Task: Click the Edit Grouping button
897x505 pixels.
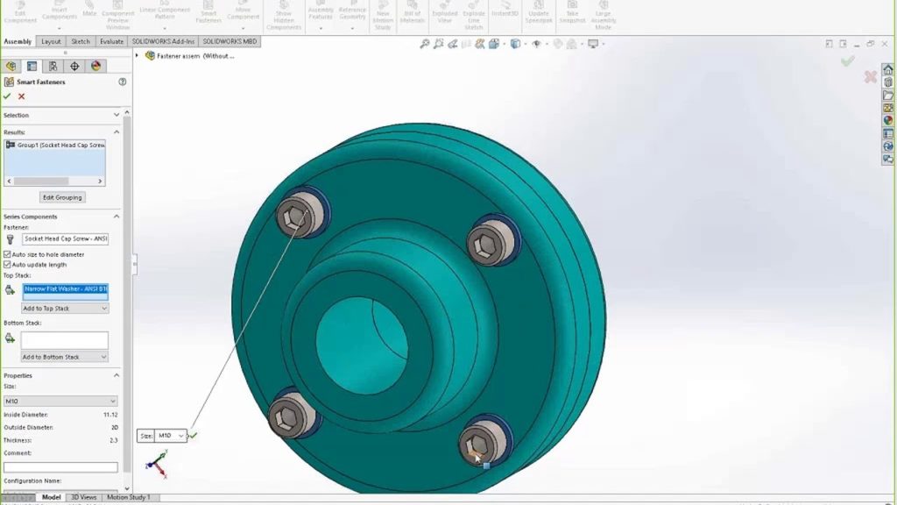Action: [x=62, y=197]
